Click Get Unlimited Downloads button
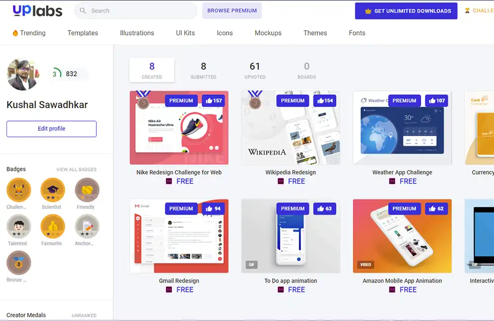The image size is (494, 321). click(406, 11)
